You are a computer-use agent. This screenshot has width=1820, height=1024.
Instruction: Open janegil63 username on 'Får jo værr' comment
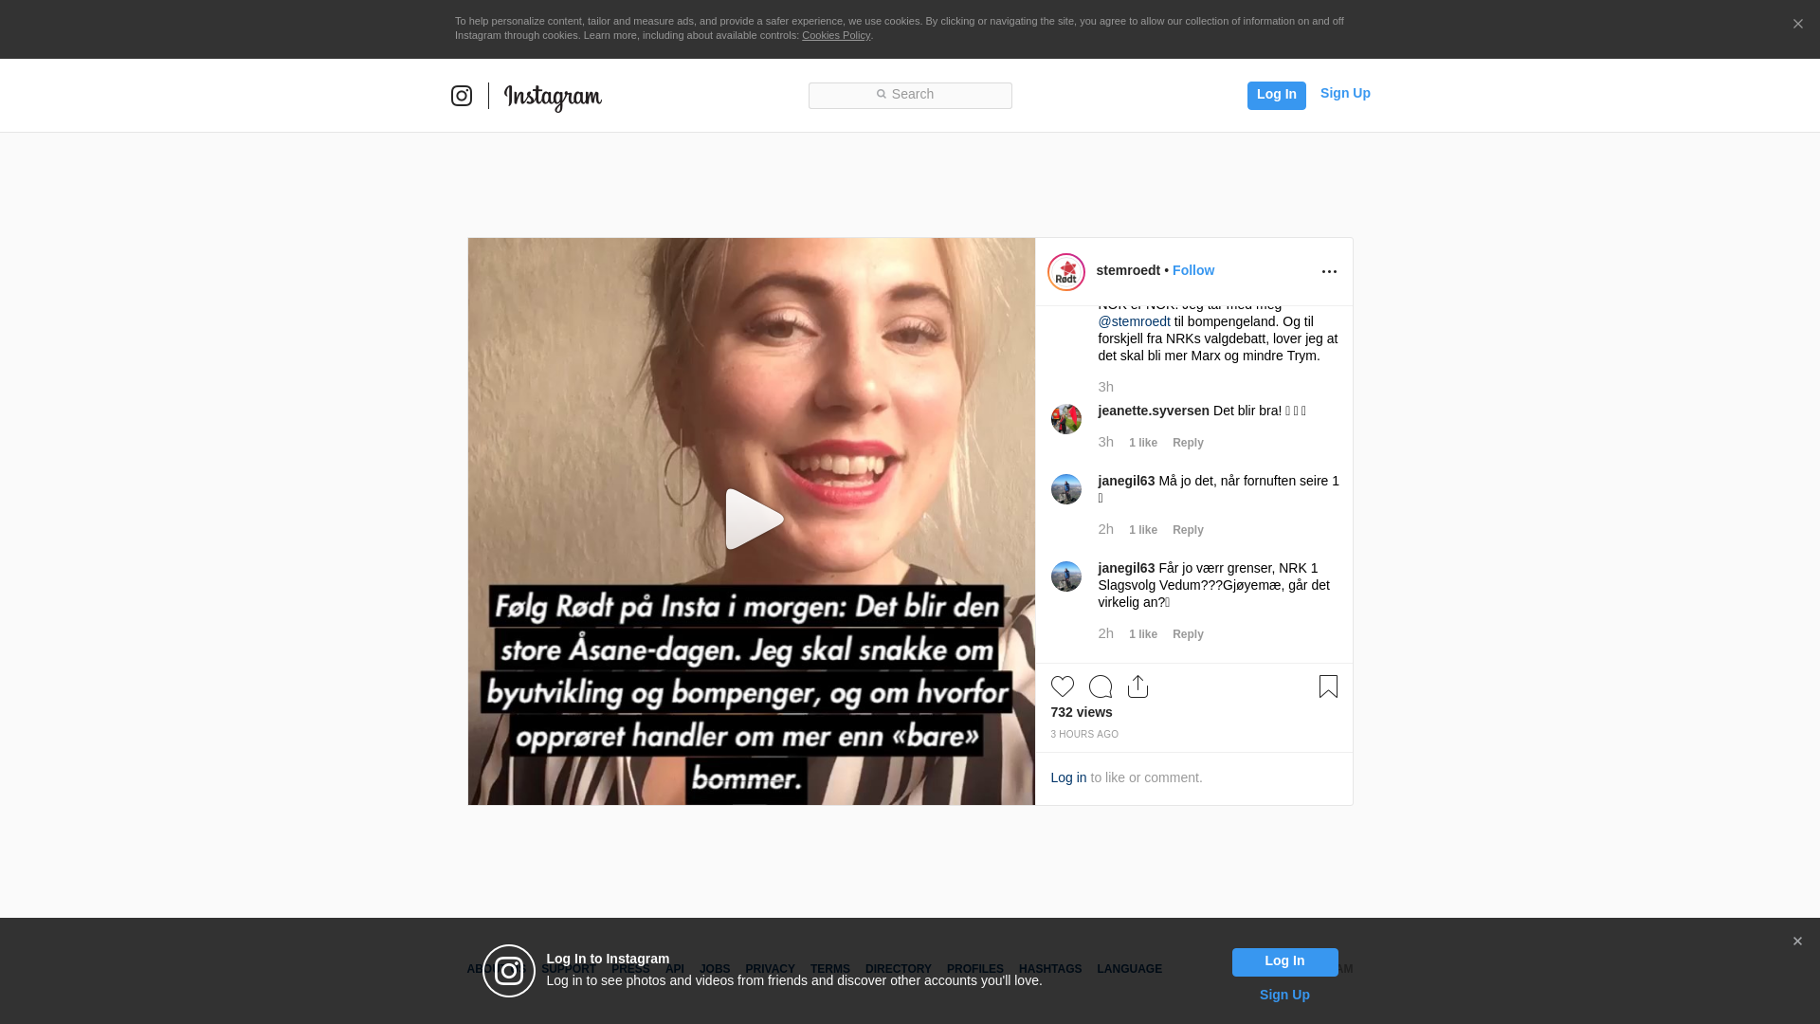1126,568
